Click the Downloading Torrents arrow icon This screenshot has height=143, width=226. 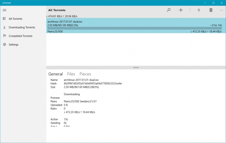tap(5, 27)
